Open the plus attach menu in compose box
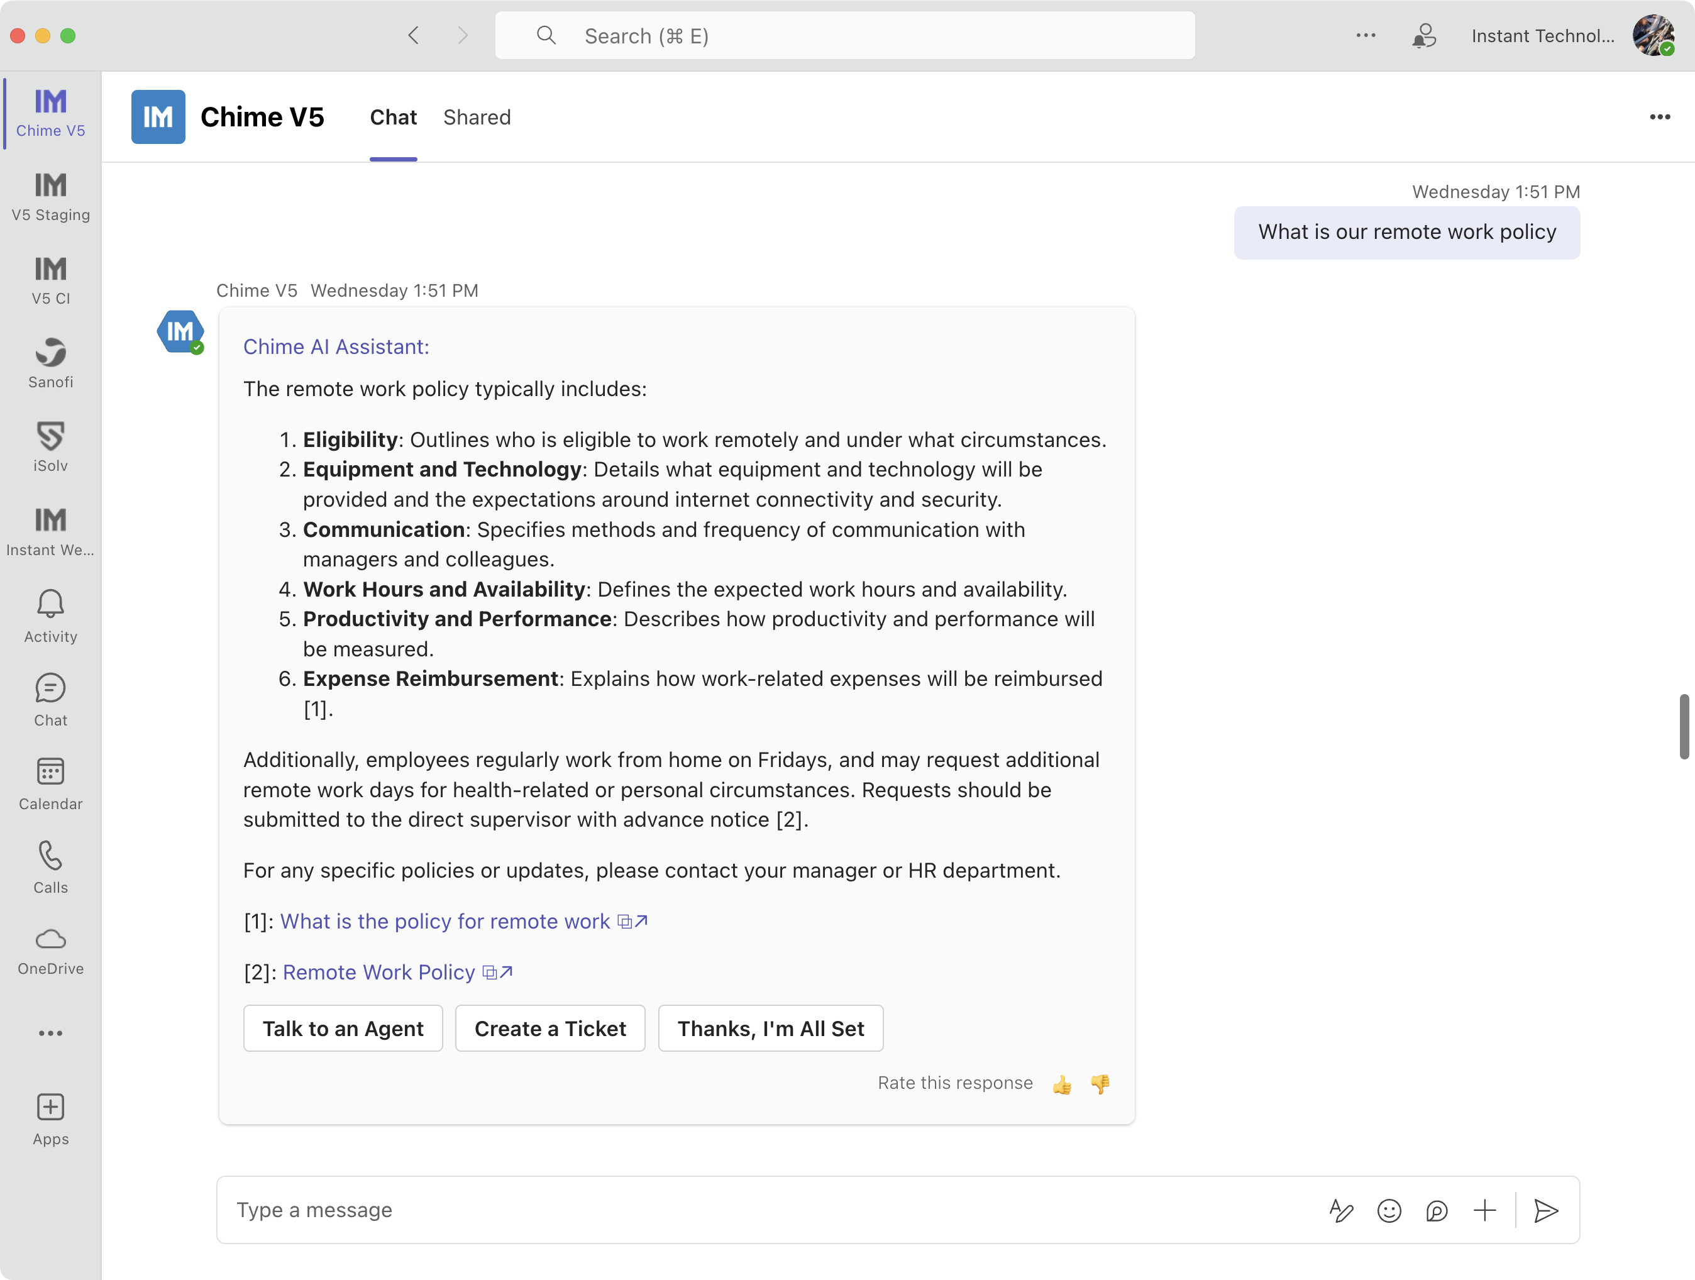 tap(1484, 1210)
